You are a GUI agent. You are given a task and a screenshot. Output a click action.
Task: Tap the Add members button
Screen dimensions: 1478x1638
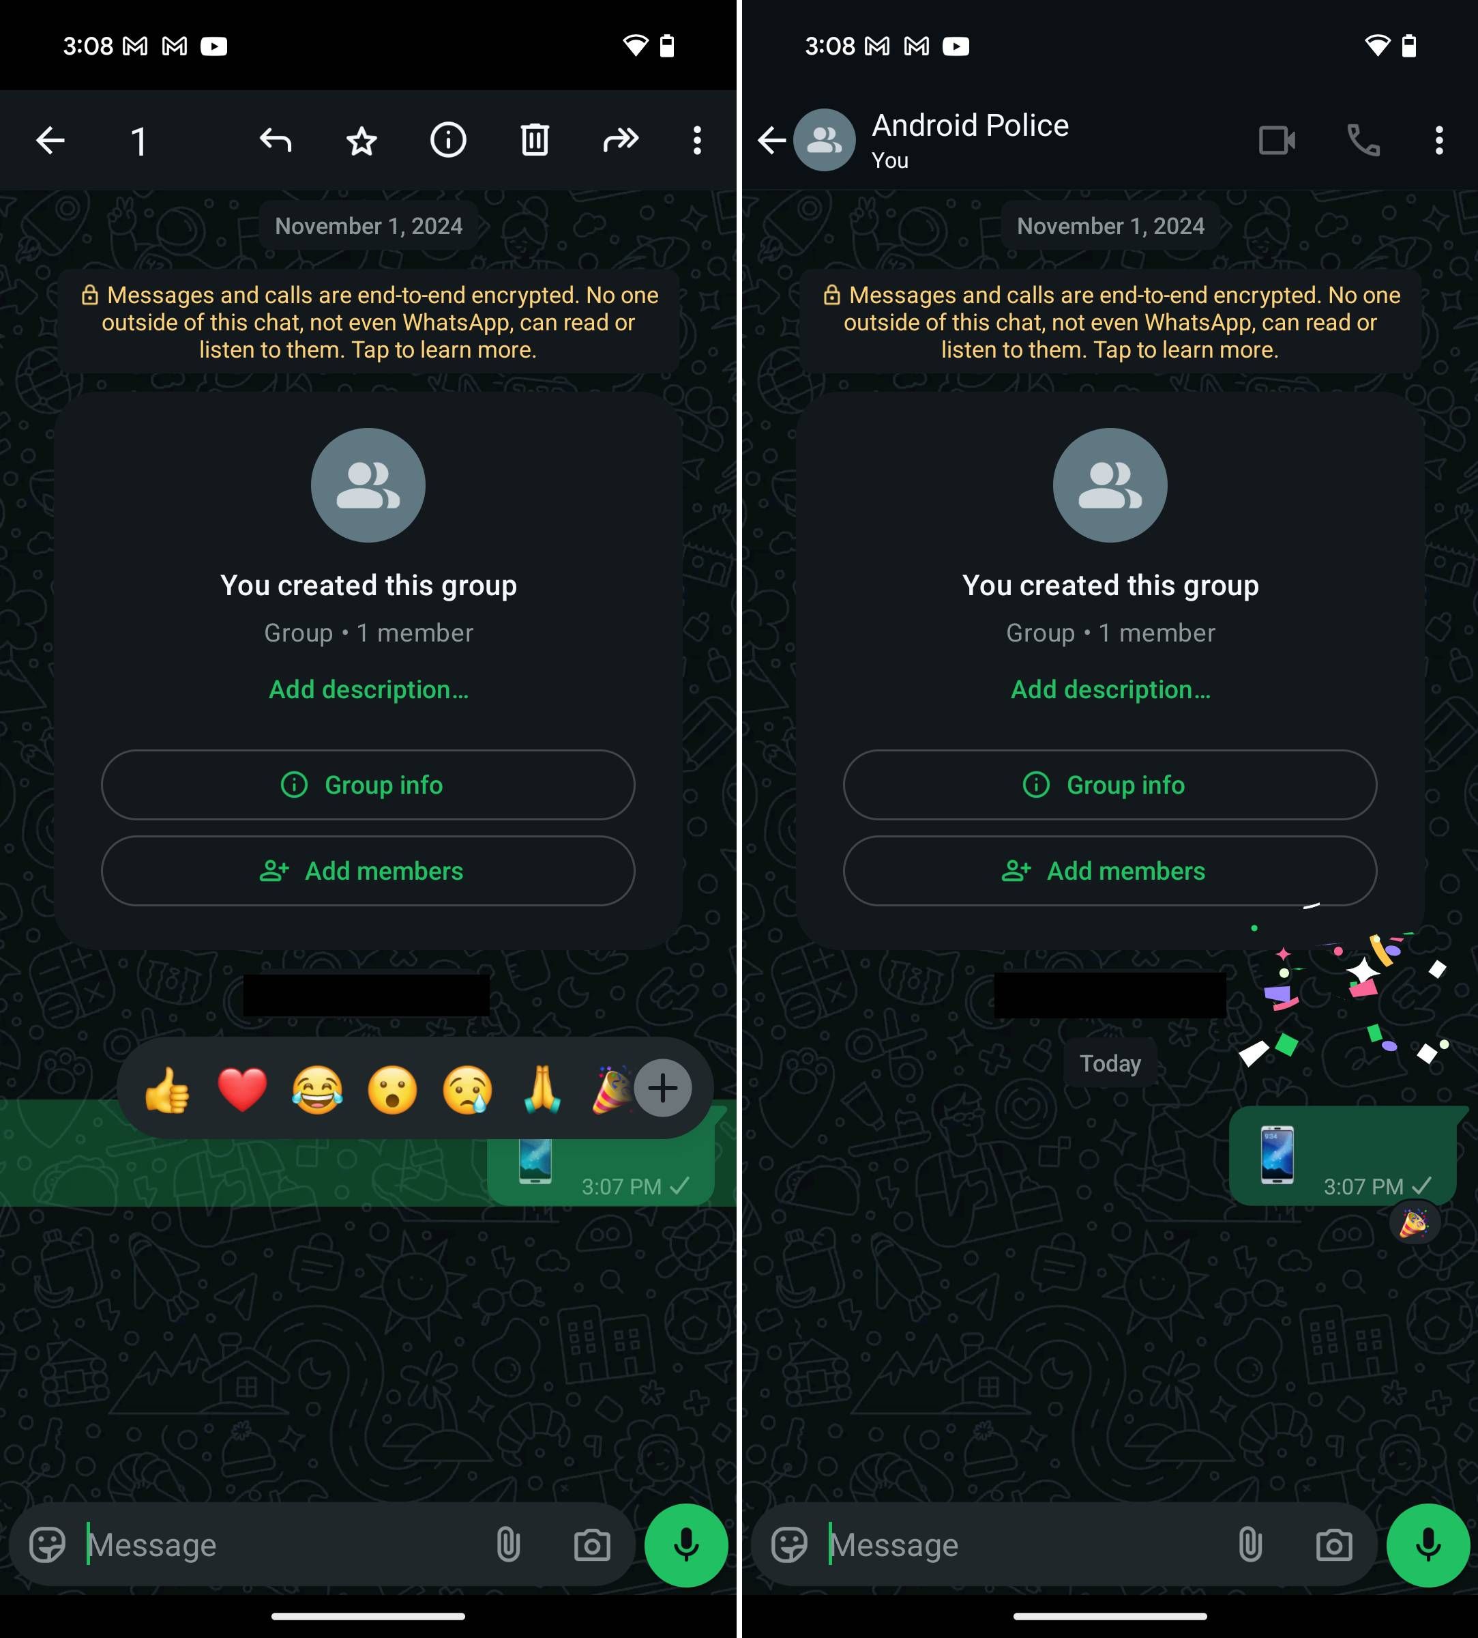368,870
